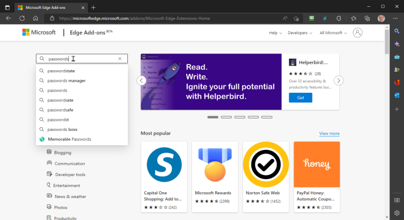Choose the passwords manager suggestion
This screenshot has height=220, width=404.
(82, 81)
